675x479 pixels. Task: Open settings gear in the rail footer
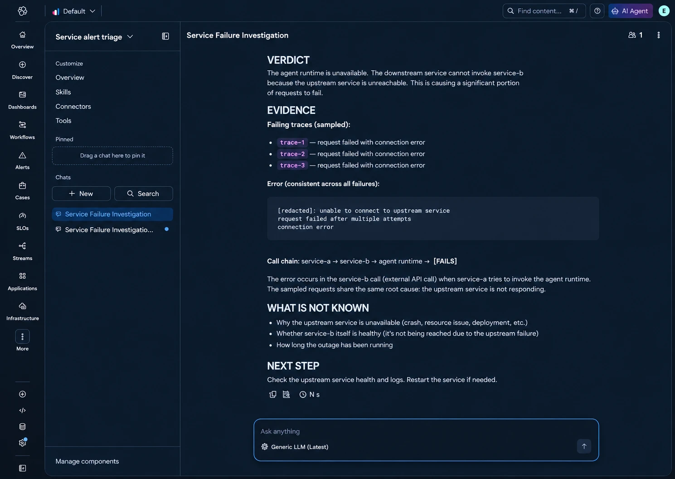[22, 443]
